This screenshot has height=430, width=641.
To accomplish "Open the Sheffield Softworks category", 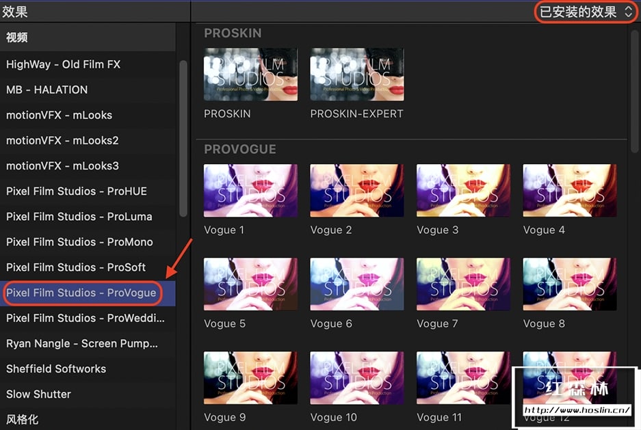I will coord(88,368).
